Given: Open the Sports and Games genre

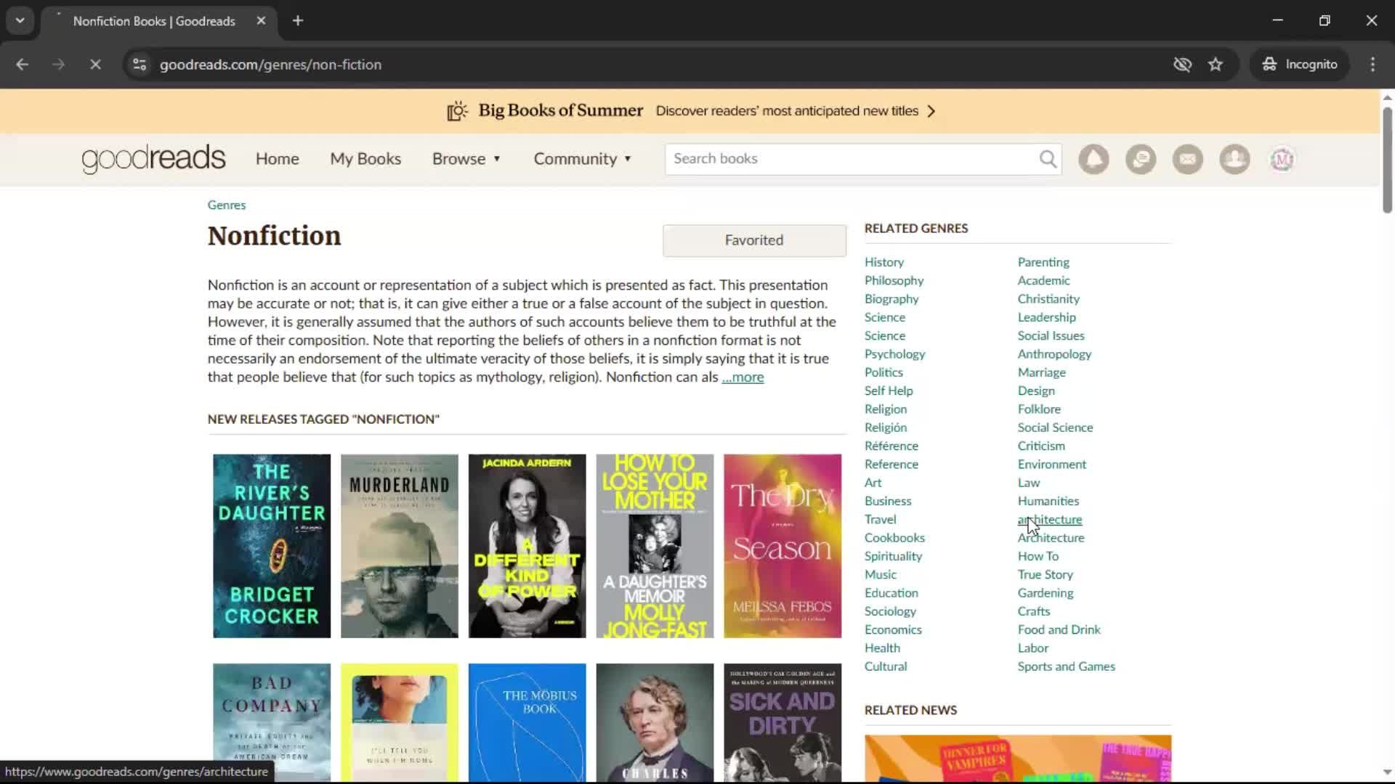Looking at the screenshot, I should 1066,666.
